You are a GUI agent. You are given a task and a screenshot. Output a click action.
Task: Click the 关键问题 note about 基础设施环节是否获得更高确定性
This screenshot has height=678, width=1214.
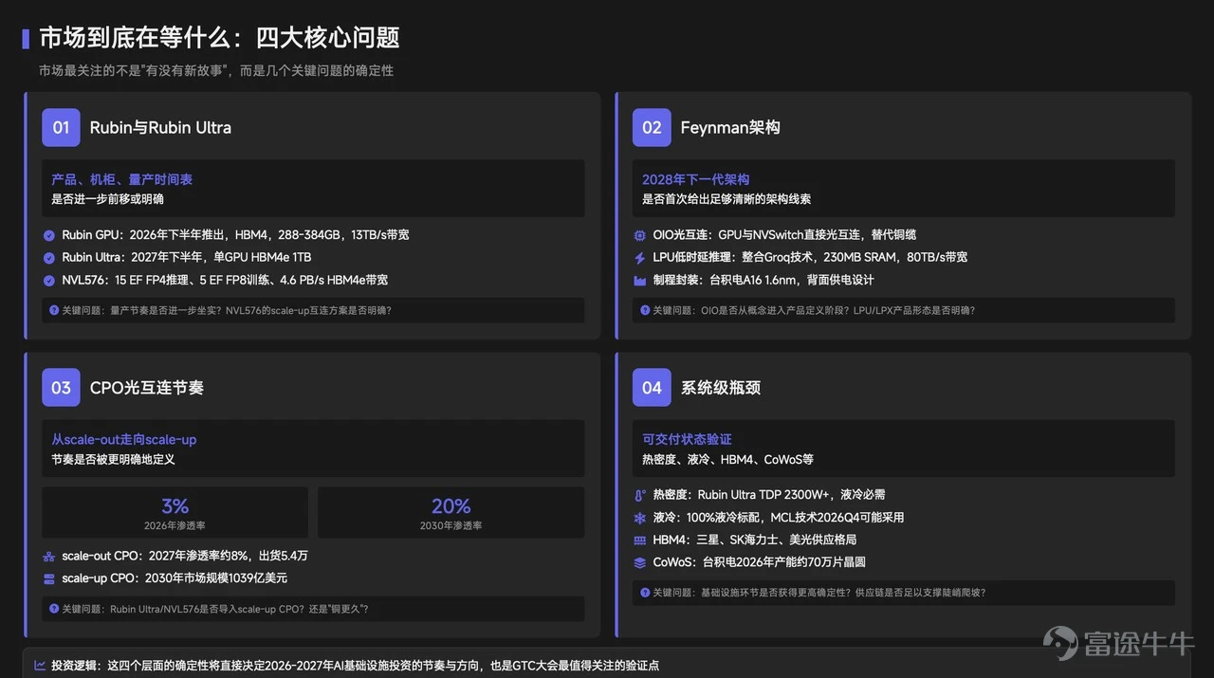click(904, 593)
